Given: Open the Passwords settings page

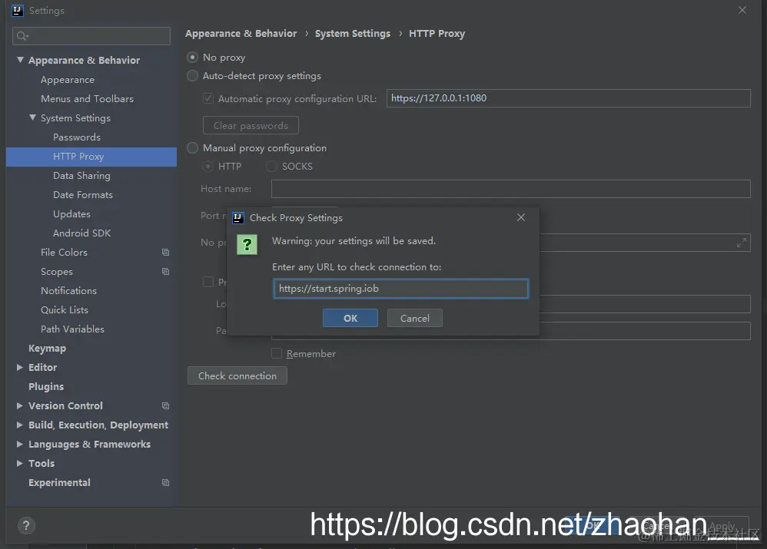Looking at the screenshot, I should click(x=77, y=137).
